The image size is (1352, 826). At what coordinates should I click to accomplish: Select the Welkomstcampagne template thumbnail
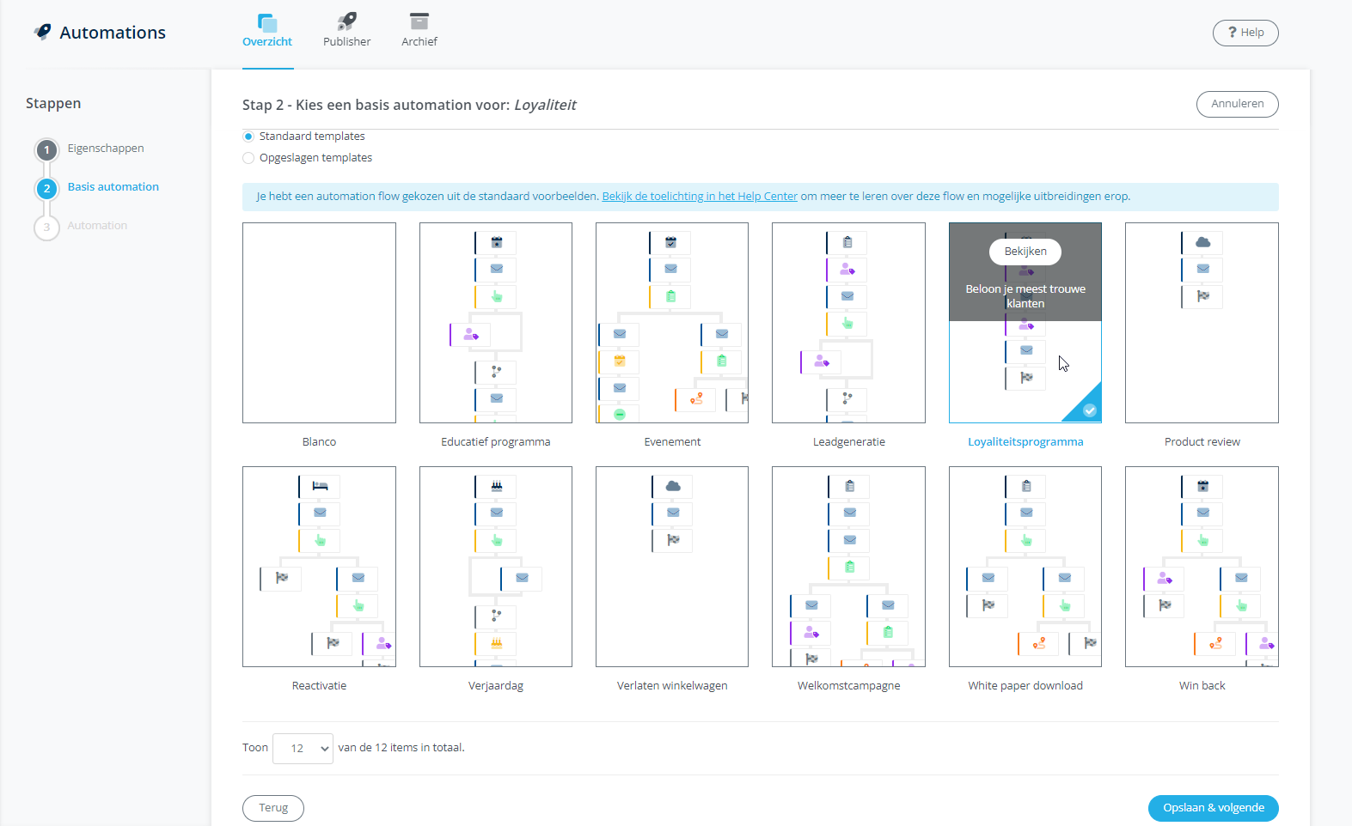[848, 567]
